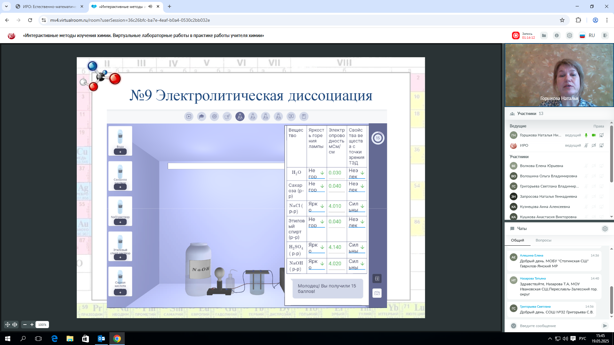Image resolution: width=614 pixels, height=345 pixels.
Task: Click conductivity value 4.010 for NaCl
Action: coord(335,206)
